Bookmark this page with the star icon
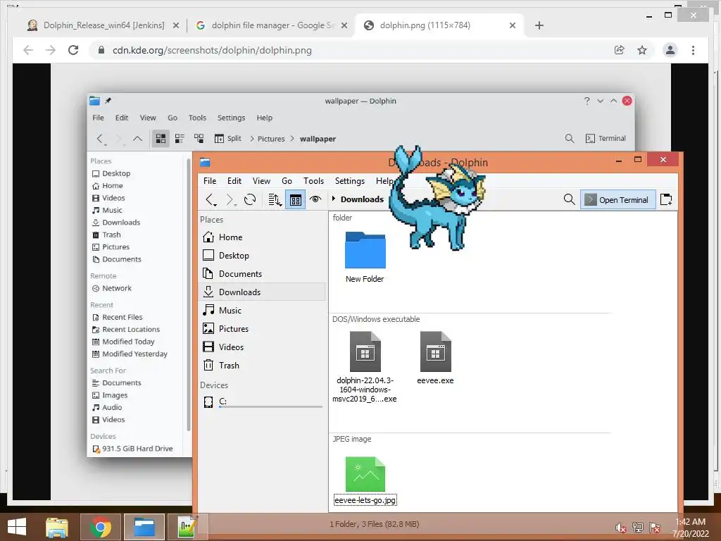 642,50
